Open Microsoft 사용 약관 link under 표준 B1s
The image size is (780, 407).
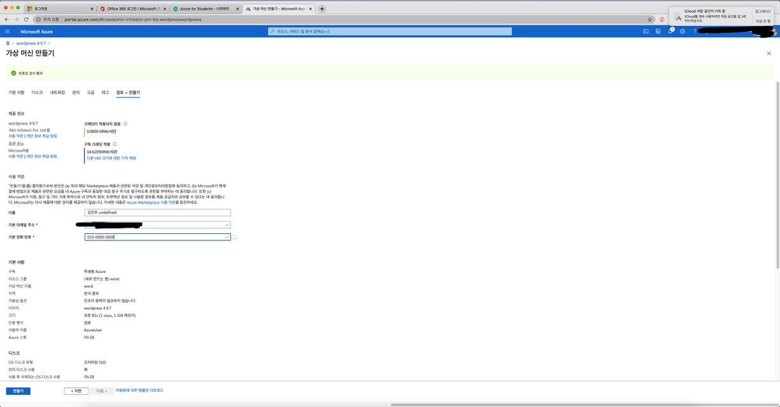(x=16, y=156)
